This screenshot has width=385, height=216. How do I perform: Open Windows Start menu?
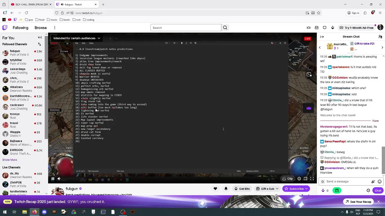(5, 212)
